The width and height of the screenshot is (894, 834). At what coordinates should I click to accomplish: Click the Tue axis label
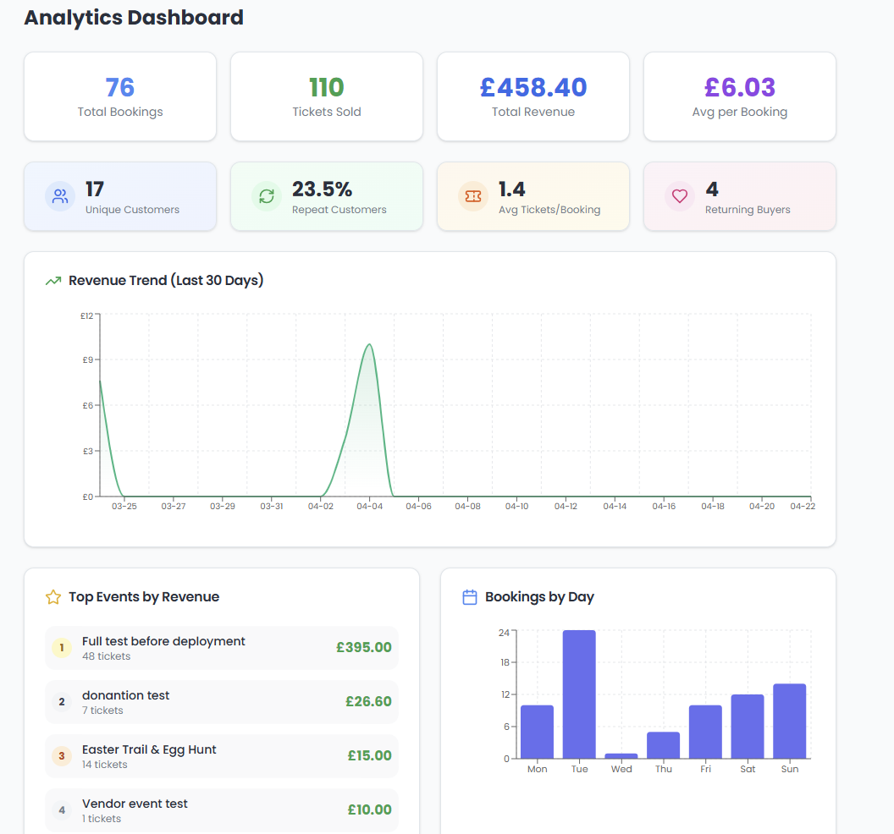coord(579,769)
